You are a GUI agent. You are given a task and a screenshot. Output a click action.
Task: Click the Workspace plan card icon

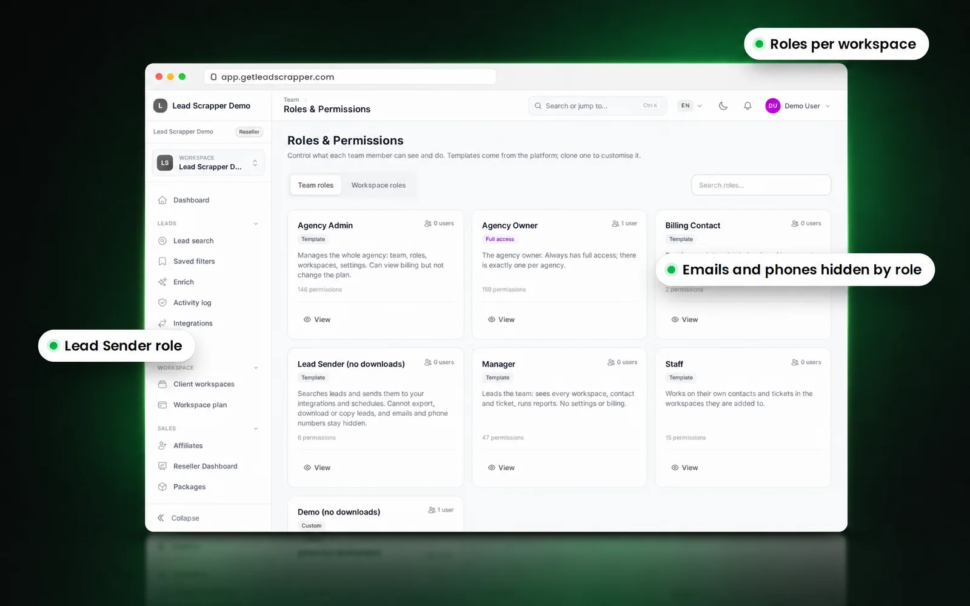(x=162, y=405)
